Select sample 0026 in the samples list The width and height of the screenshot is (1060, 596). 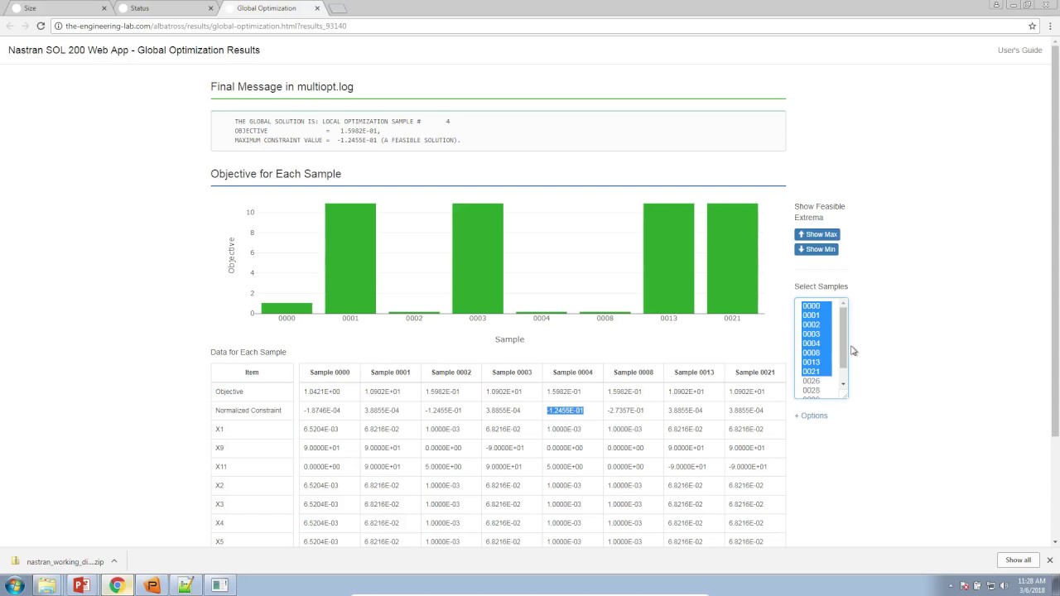[x=817, y=381]
